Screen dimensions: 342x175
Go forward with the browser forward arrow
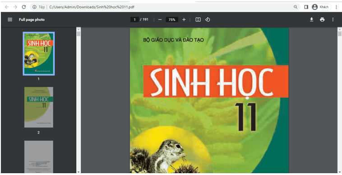(15, 7)
